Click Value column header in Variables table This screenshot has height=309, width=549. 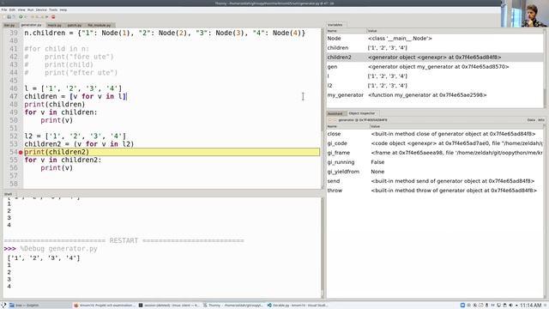point(455,31)
